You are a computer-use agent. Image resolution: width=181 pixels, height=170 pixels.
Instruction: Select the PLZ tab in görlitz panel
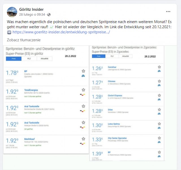coord(29,59)
